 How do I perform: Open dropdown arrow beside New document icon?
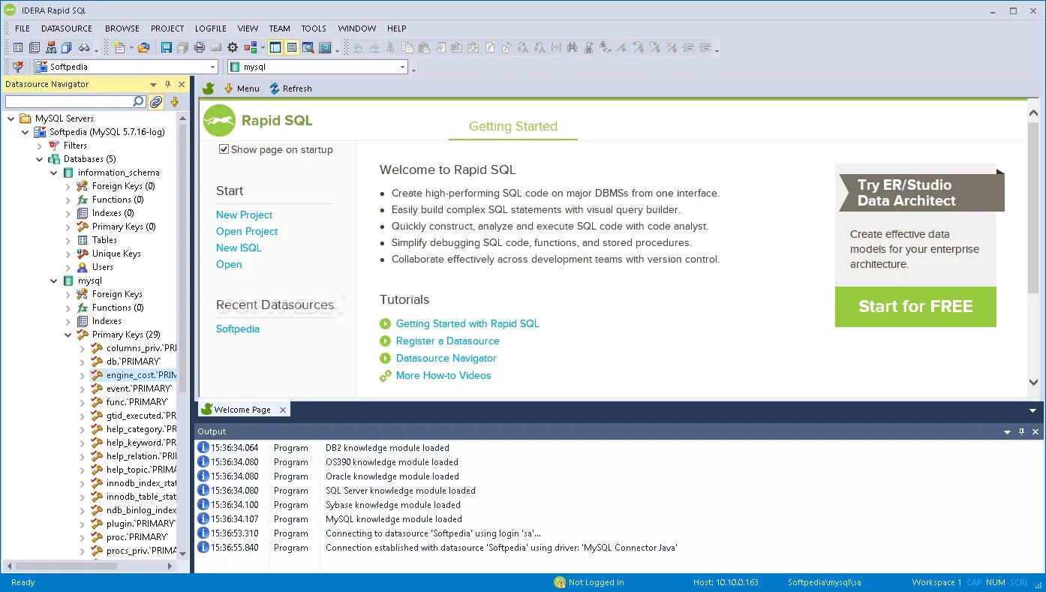click(x=131, y=47)
